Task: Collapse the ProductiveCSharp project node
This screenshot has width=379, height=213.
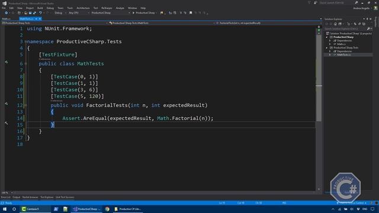Action: pyautogui.click(x=327, y=37)
